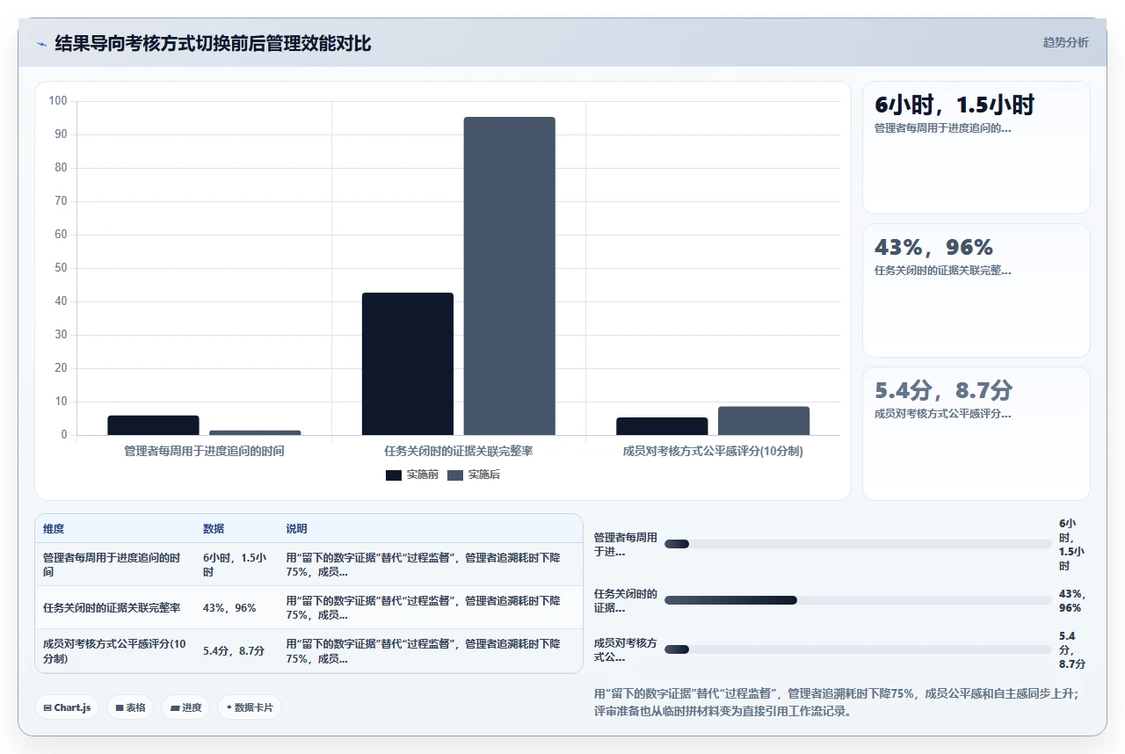The height and width of the screenshot is (754, 1125).
Task: Click the x-axis label 任务关闭时的证据关联完整率
Action: (459, 451)
